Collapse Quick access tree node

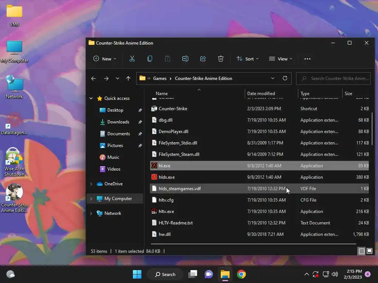coord(91,98)
